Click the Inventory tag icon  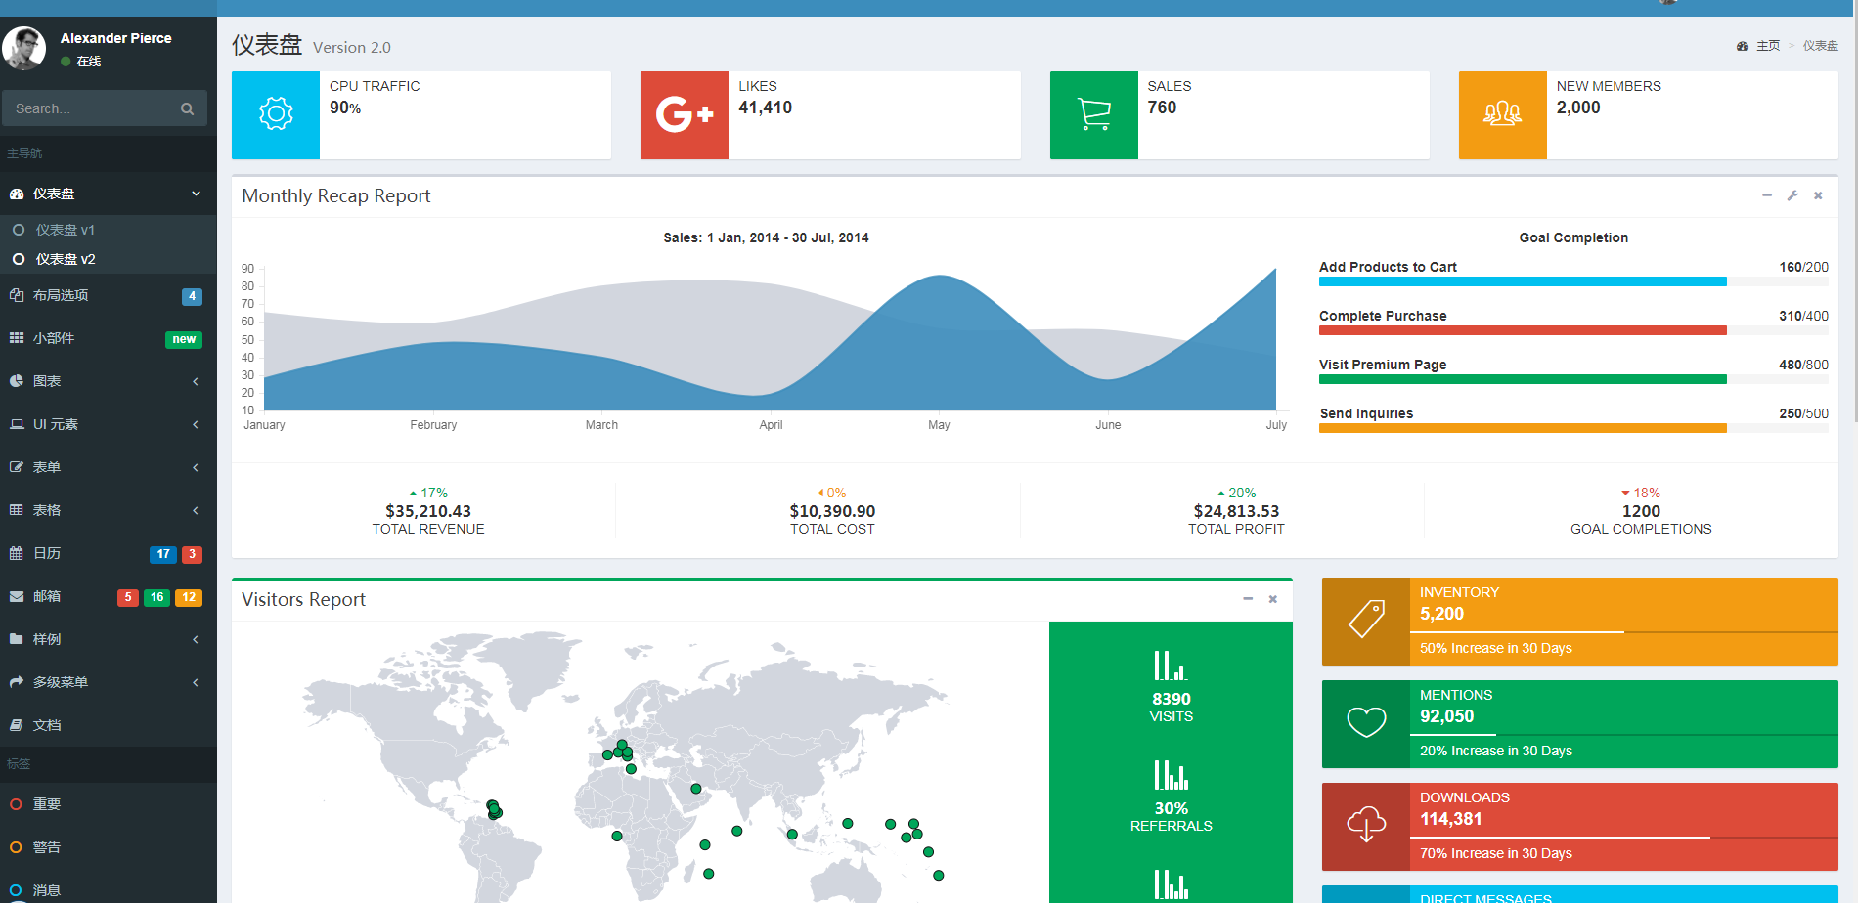[x=1366, y=620]
